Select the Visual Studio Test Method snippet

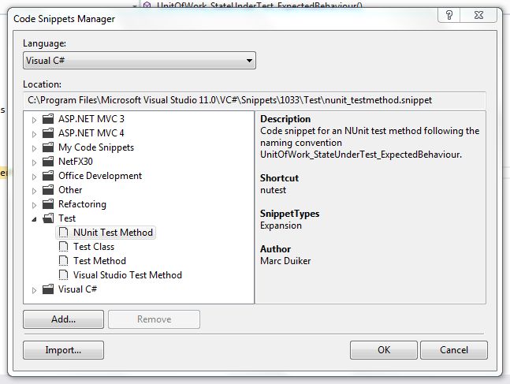coord(128,275)
